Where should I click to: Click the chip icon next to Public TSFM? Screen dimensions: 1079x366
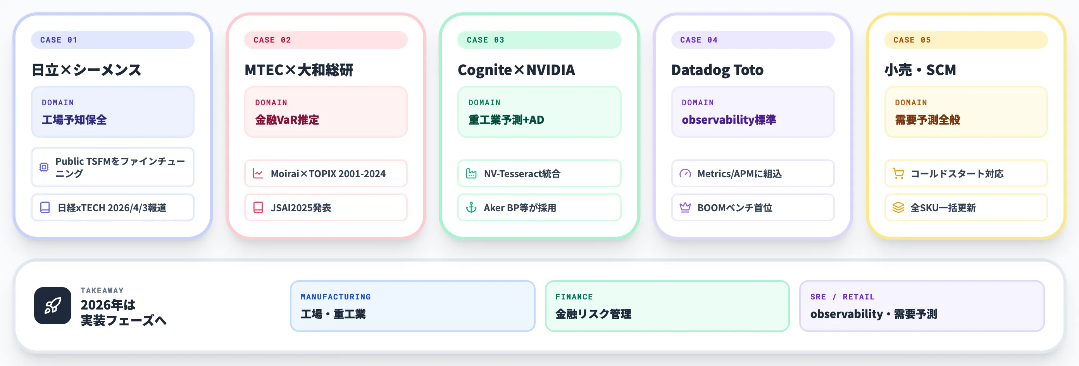(x=44, y=167)
